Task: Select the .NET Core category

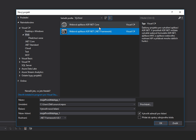Action: (x=30, y=41)
